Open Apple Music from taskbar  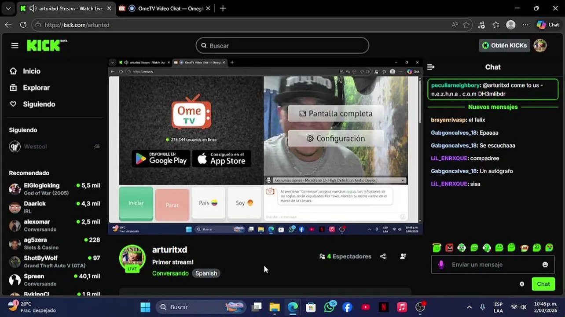(402, 307)
